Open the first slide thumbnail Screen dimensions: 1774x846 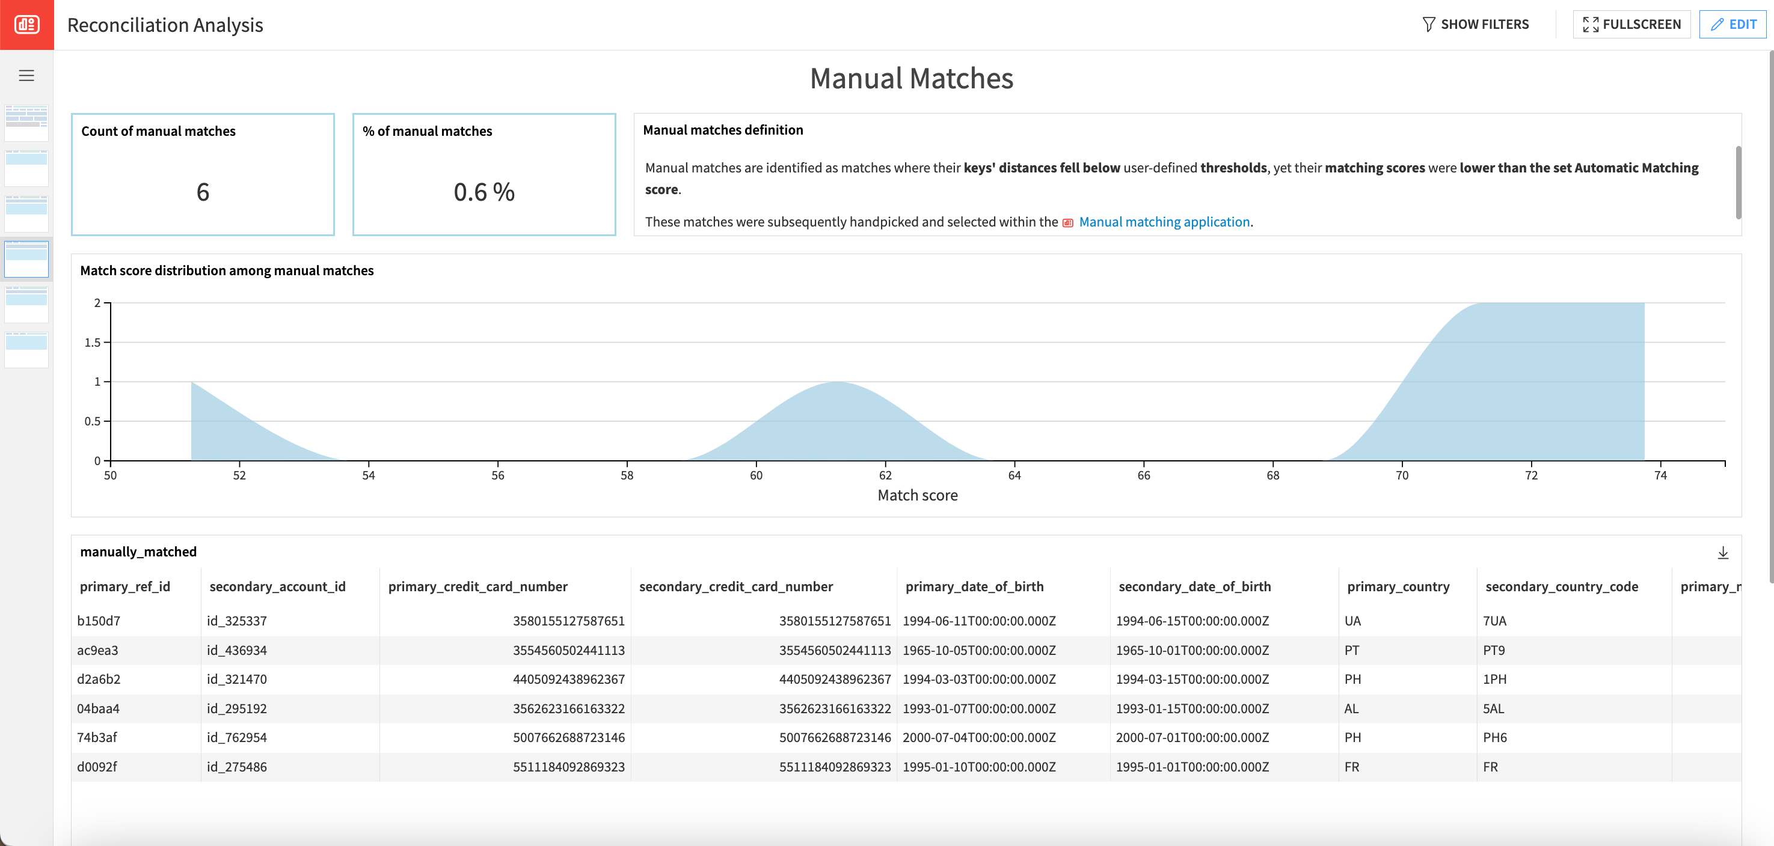(x=26, y=123)
